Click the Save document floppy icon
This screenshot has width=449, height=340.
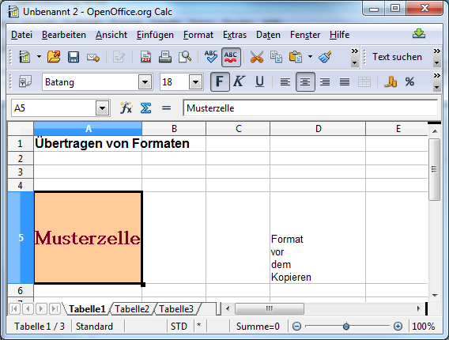tap(74, 57)
